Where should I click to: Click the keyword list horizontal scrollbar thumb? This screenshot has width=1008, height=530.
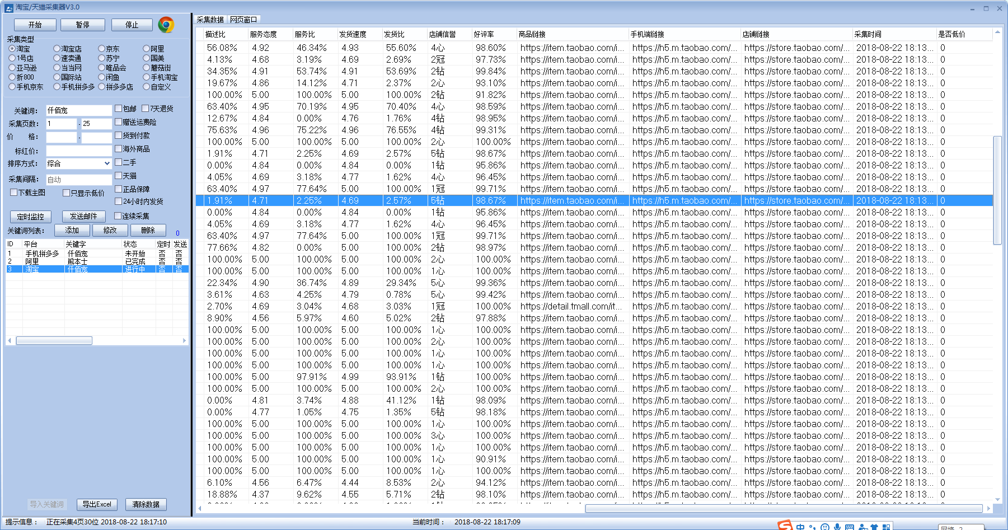(54, 340)
